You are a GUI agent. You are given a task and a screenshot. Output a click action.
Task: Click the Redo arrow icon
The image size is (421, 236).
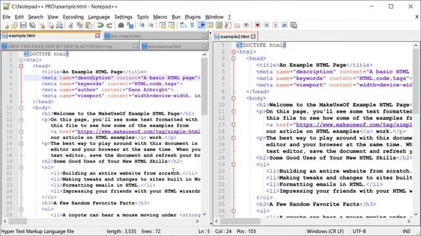coord(109,26)
